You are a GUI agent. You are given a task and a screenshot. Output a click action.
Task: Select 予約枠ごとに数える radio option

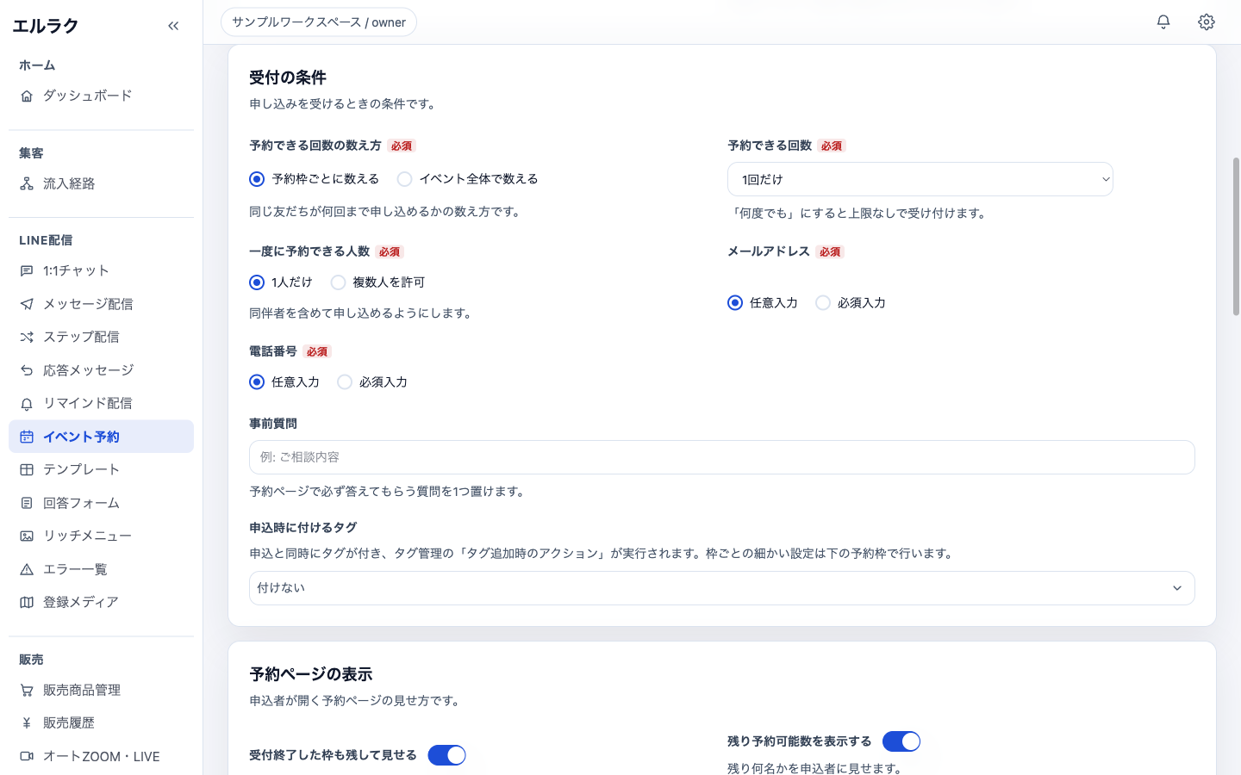[257, 179]
